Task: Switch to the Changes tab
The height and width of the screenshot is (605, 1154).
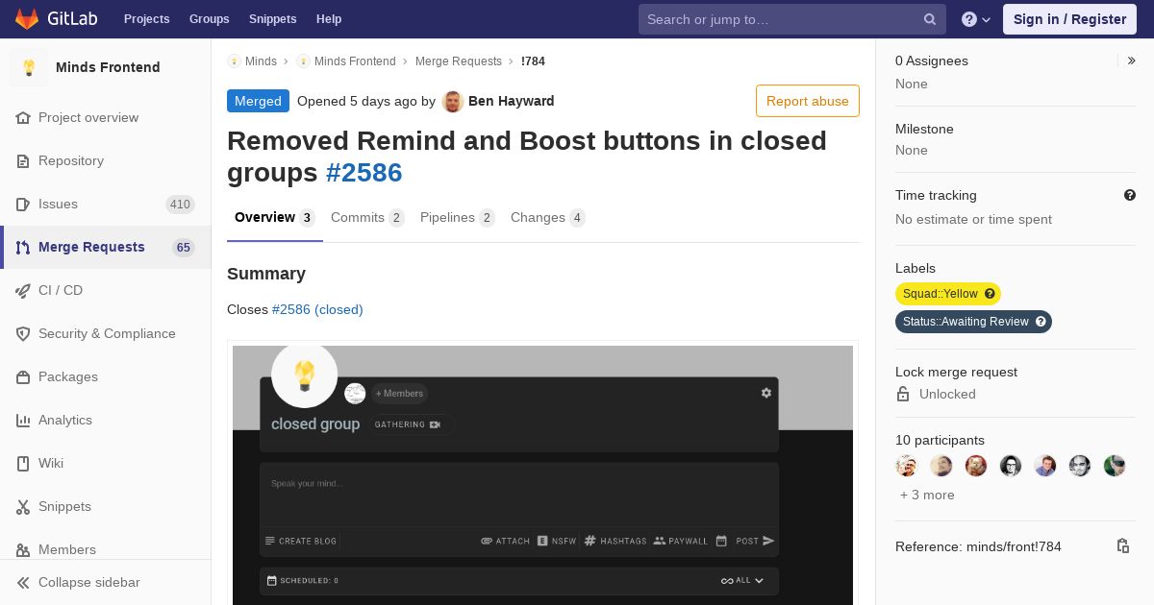Action: (548, 218)
